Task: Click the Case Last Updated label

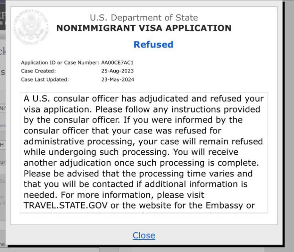Action: pyautogui.click(x=45, y=80)
